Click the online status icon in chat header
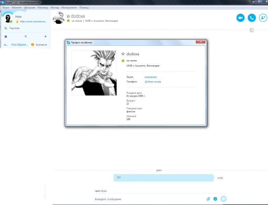 tap(68, 20)
